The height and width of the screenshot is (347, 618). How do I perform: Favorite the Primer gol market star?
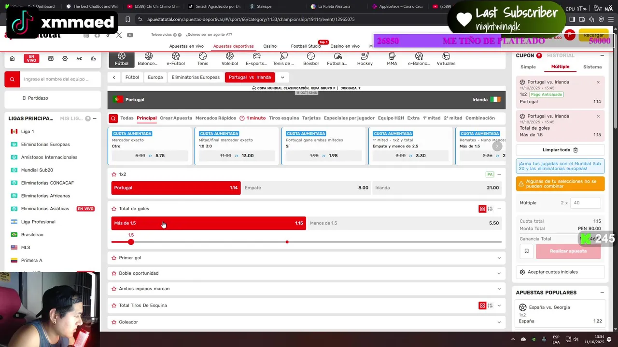point(114,258)
